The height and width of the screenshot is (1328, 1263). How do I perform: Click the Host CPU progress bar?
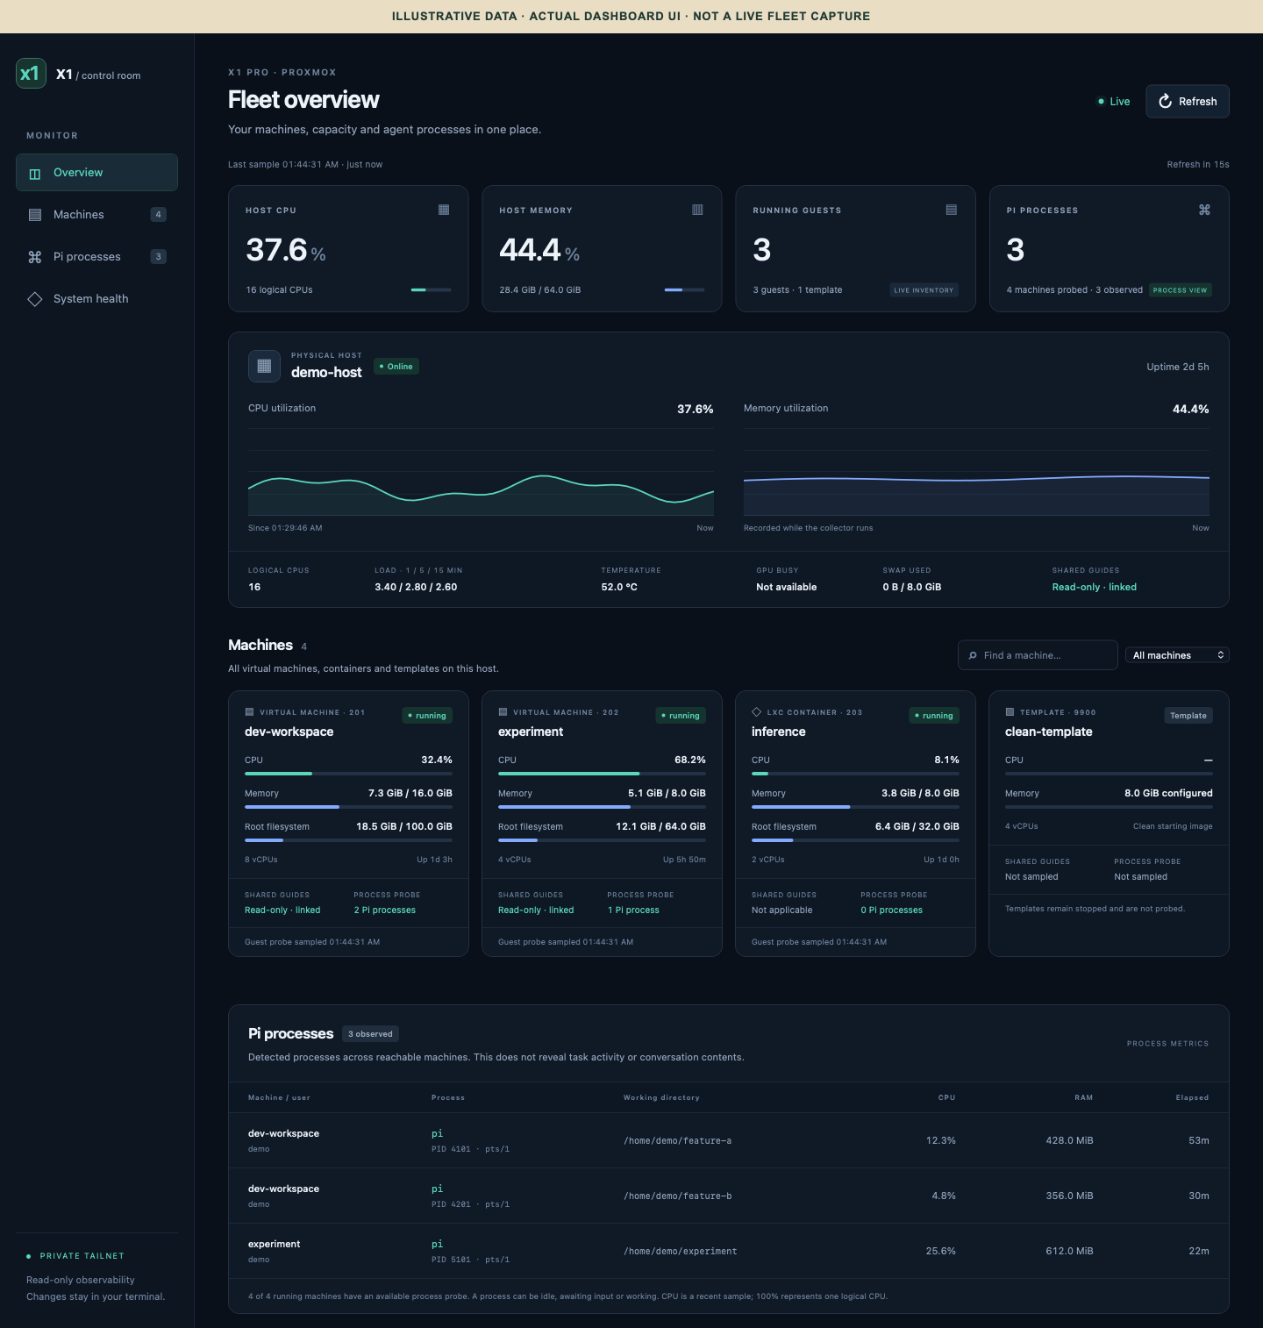pos(431,289)
